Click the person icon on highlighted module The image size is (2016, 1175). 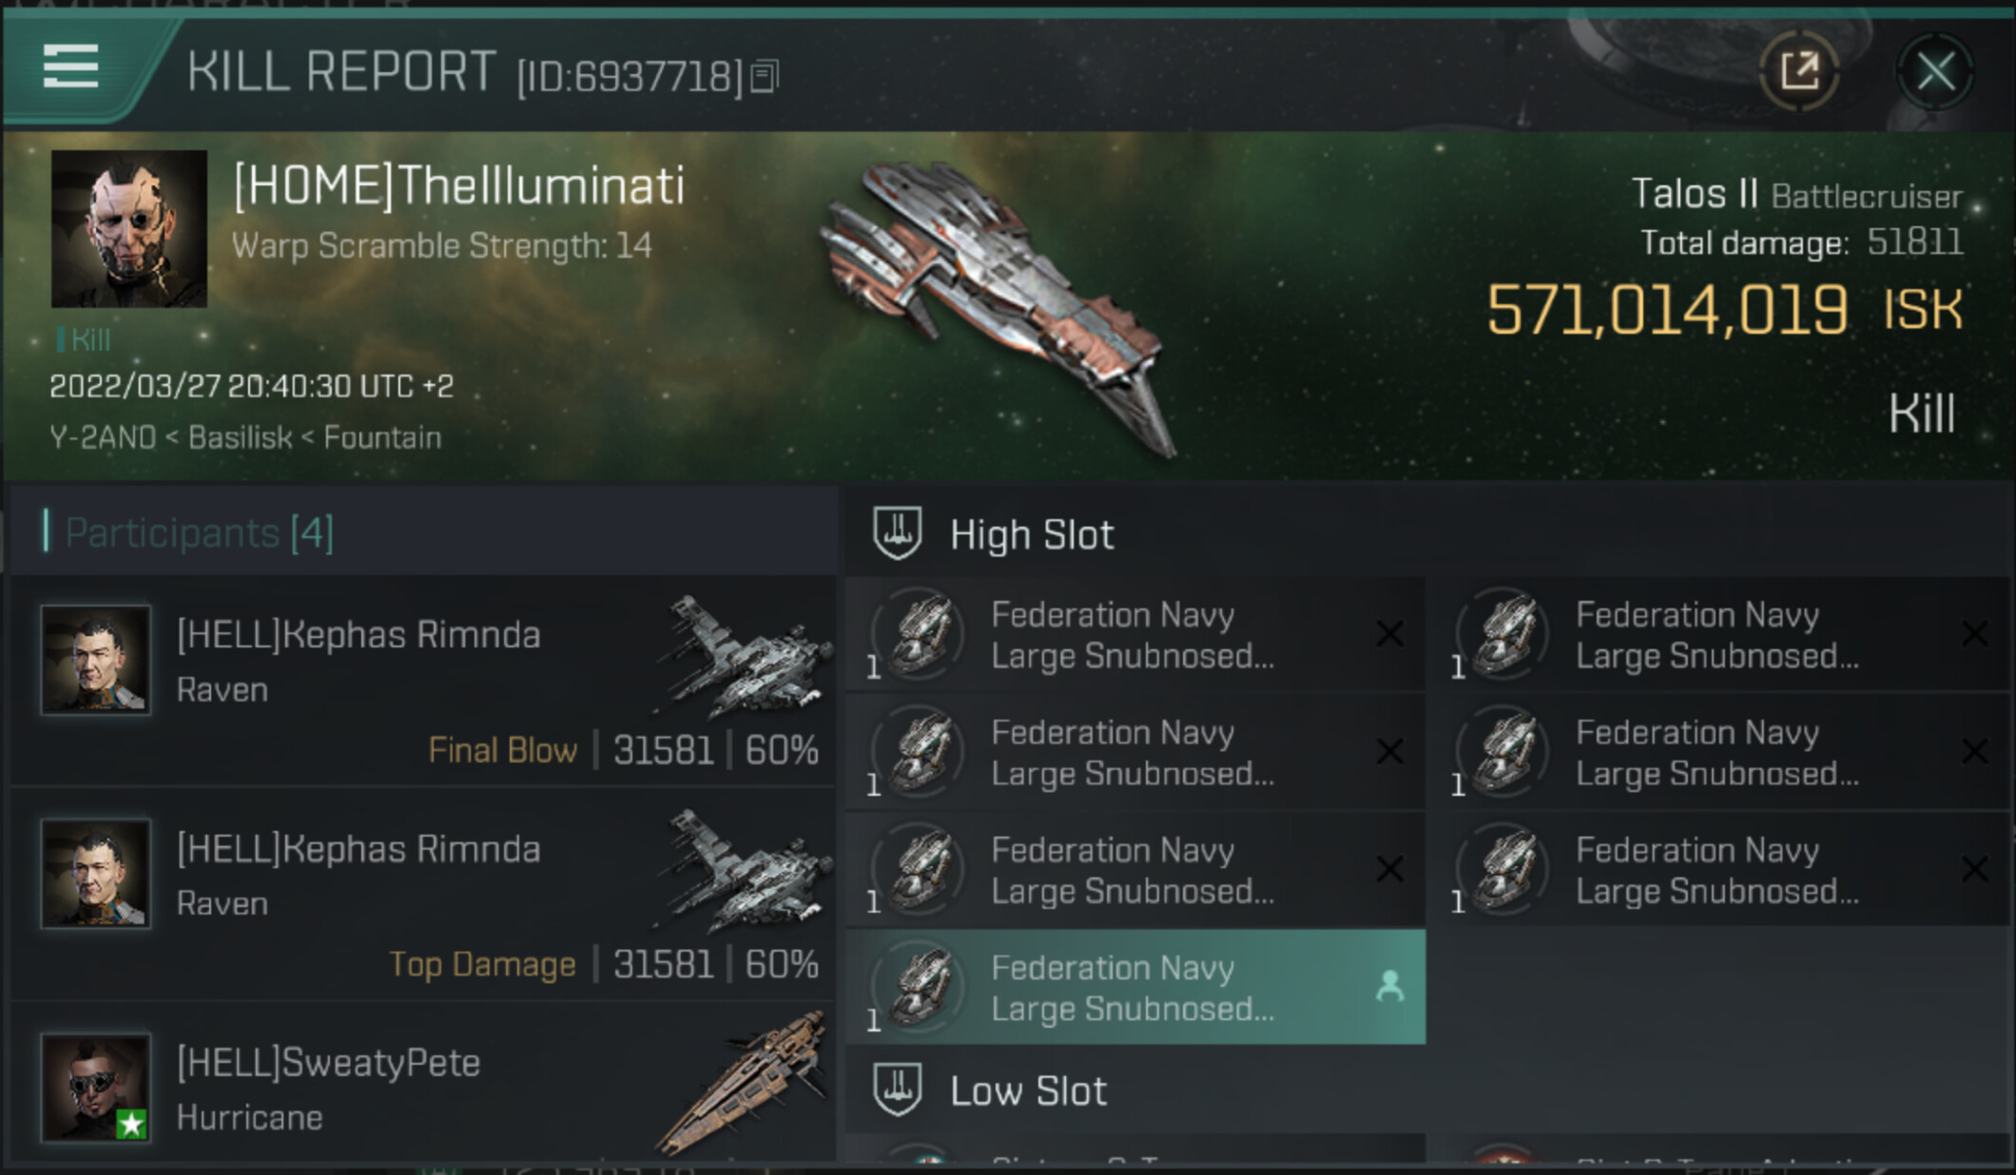(x=1389, y=988)
